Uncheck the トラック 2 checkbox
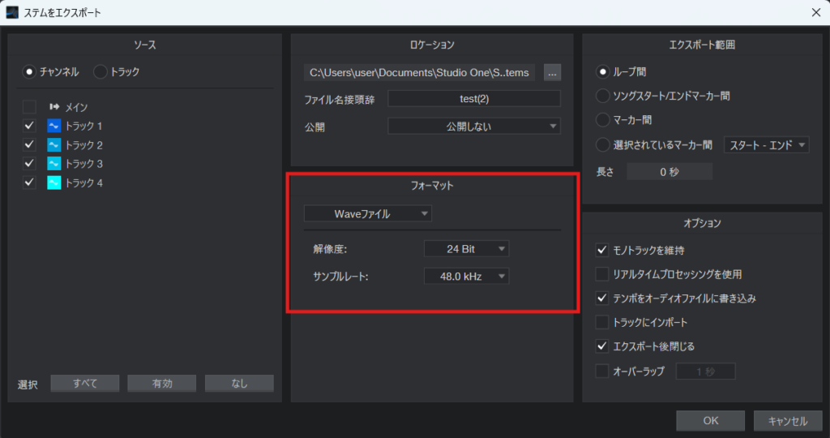 click(29, 144)
